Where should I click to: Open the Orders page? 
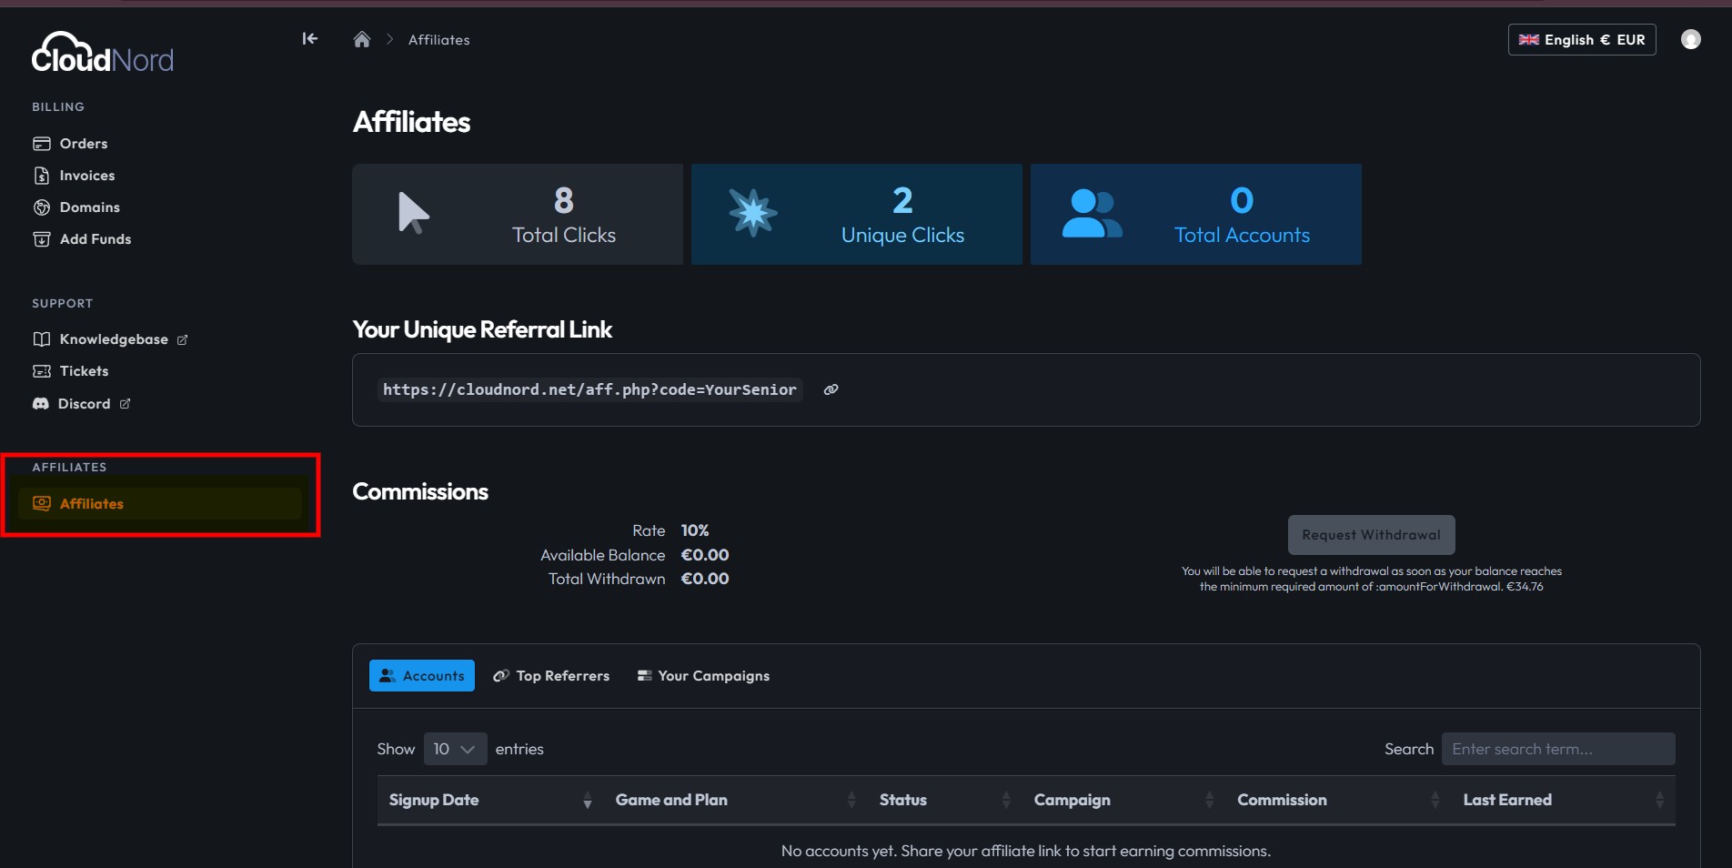tap(84, 144)
